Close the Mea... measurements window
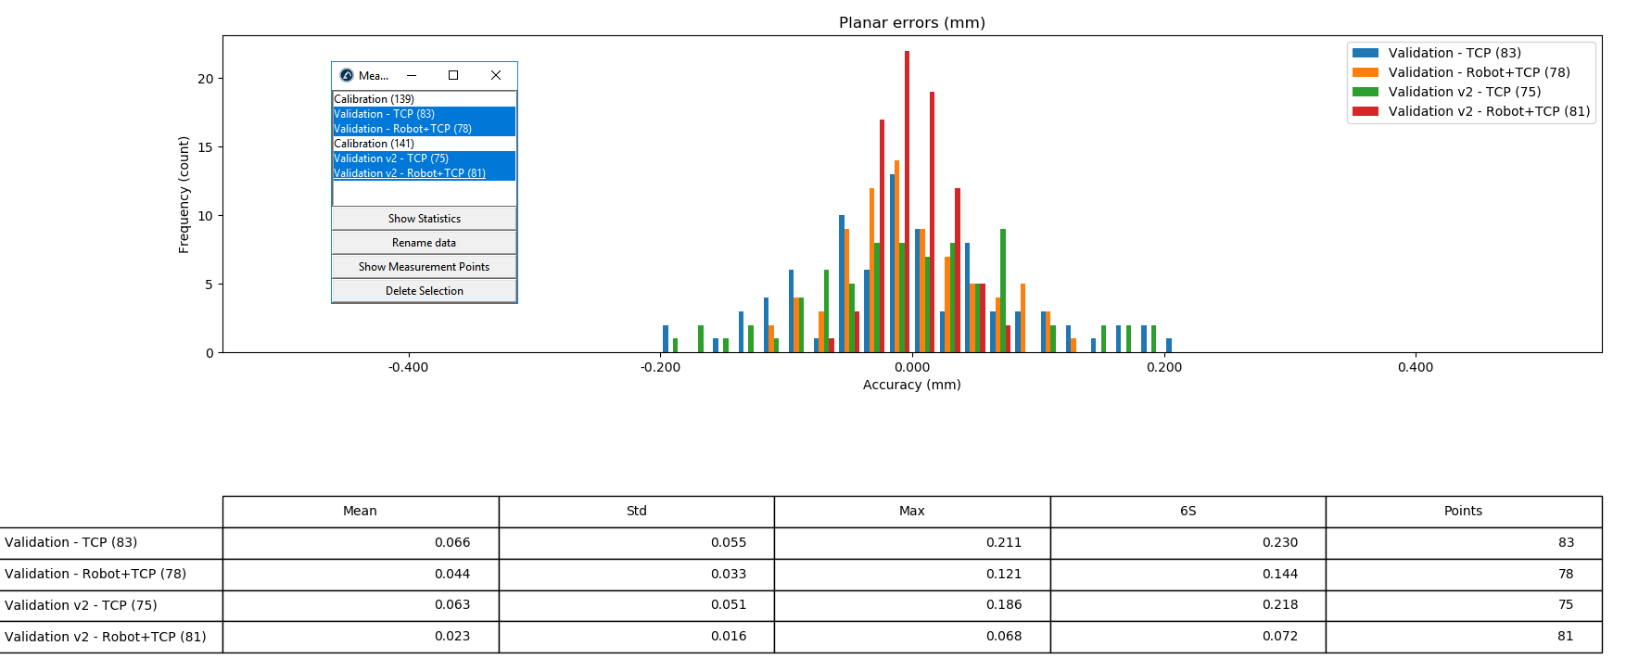 [496, 75]
